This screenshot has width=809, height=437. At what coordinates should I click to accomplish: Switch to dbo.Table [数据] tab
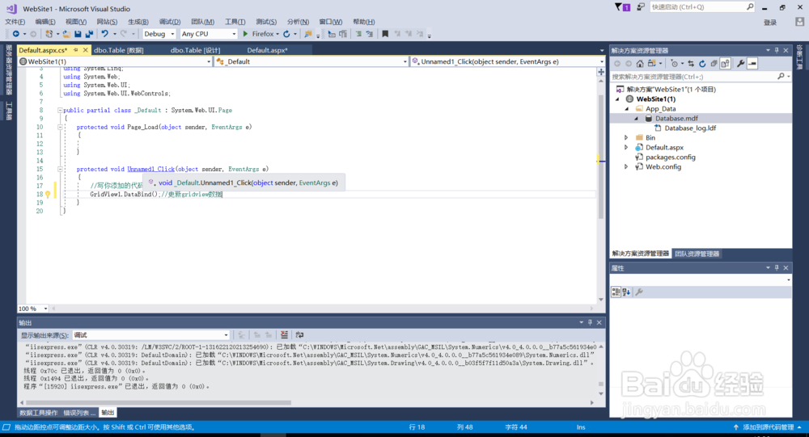tap(119, 50)
